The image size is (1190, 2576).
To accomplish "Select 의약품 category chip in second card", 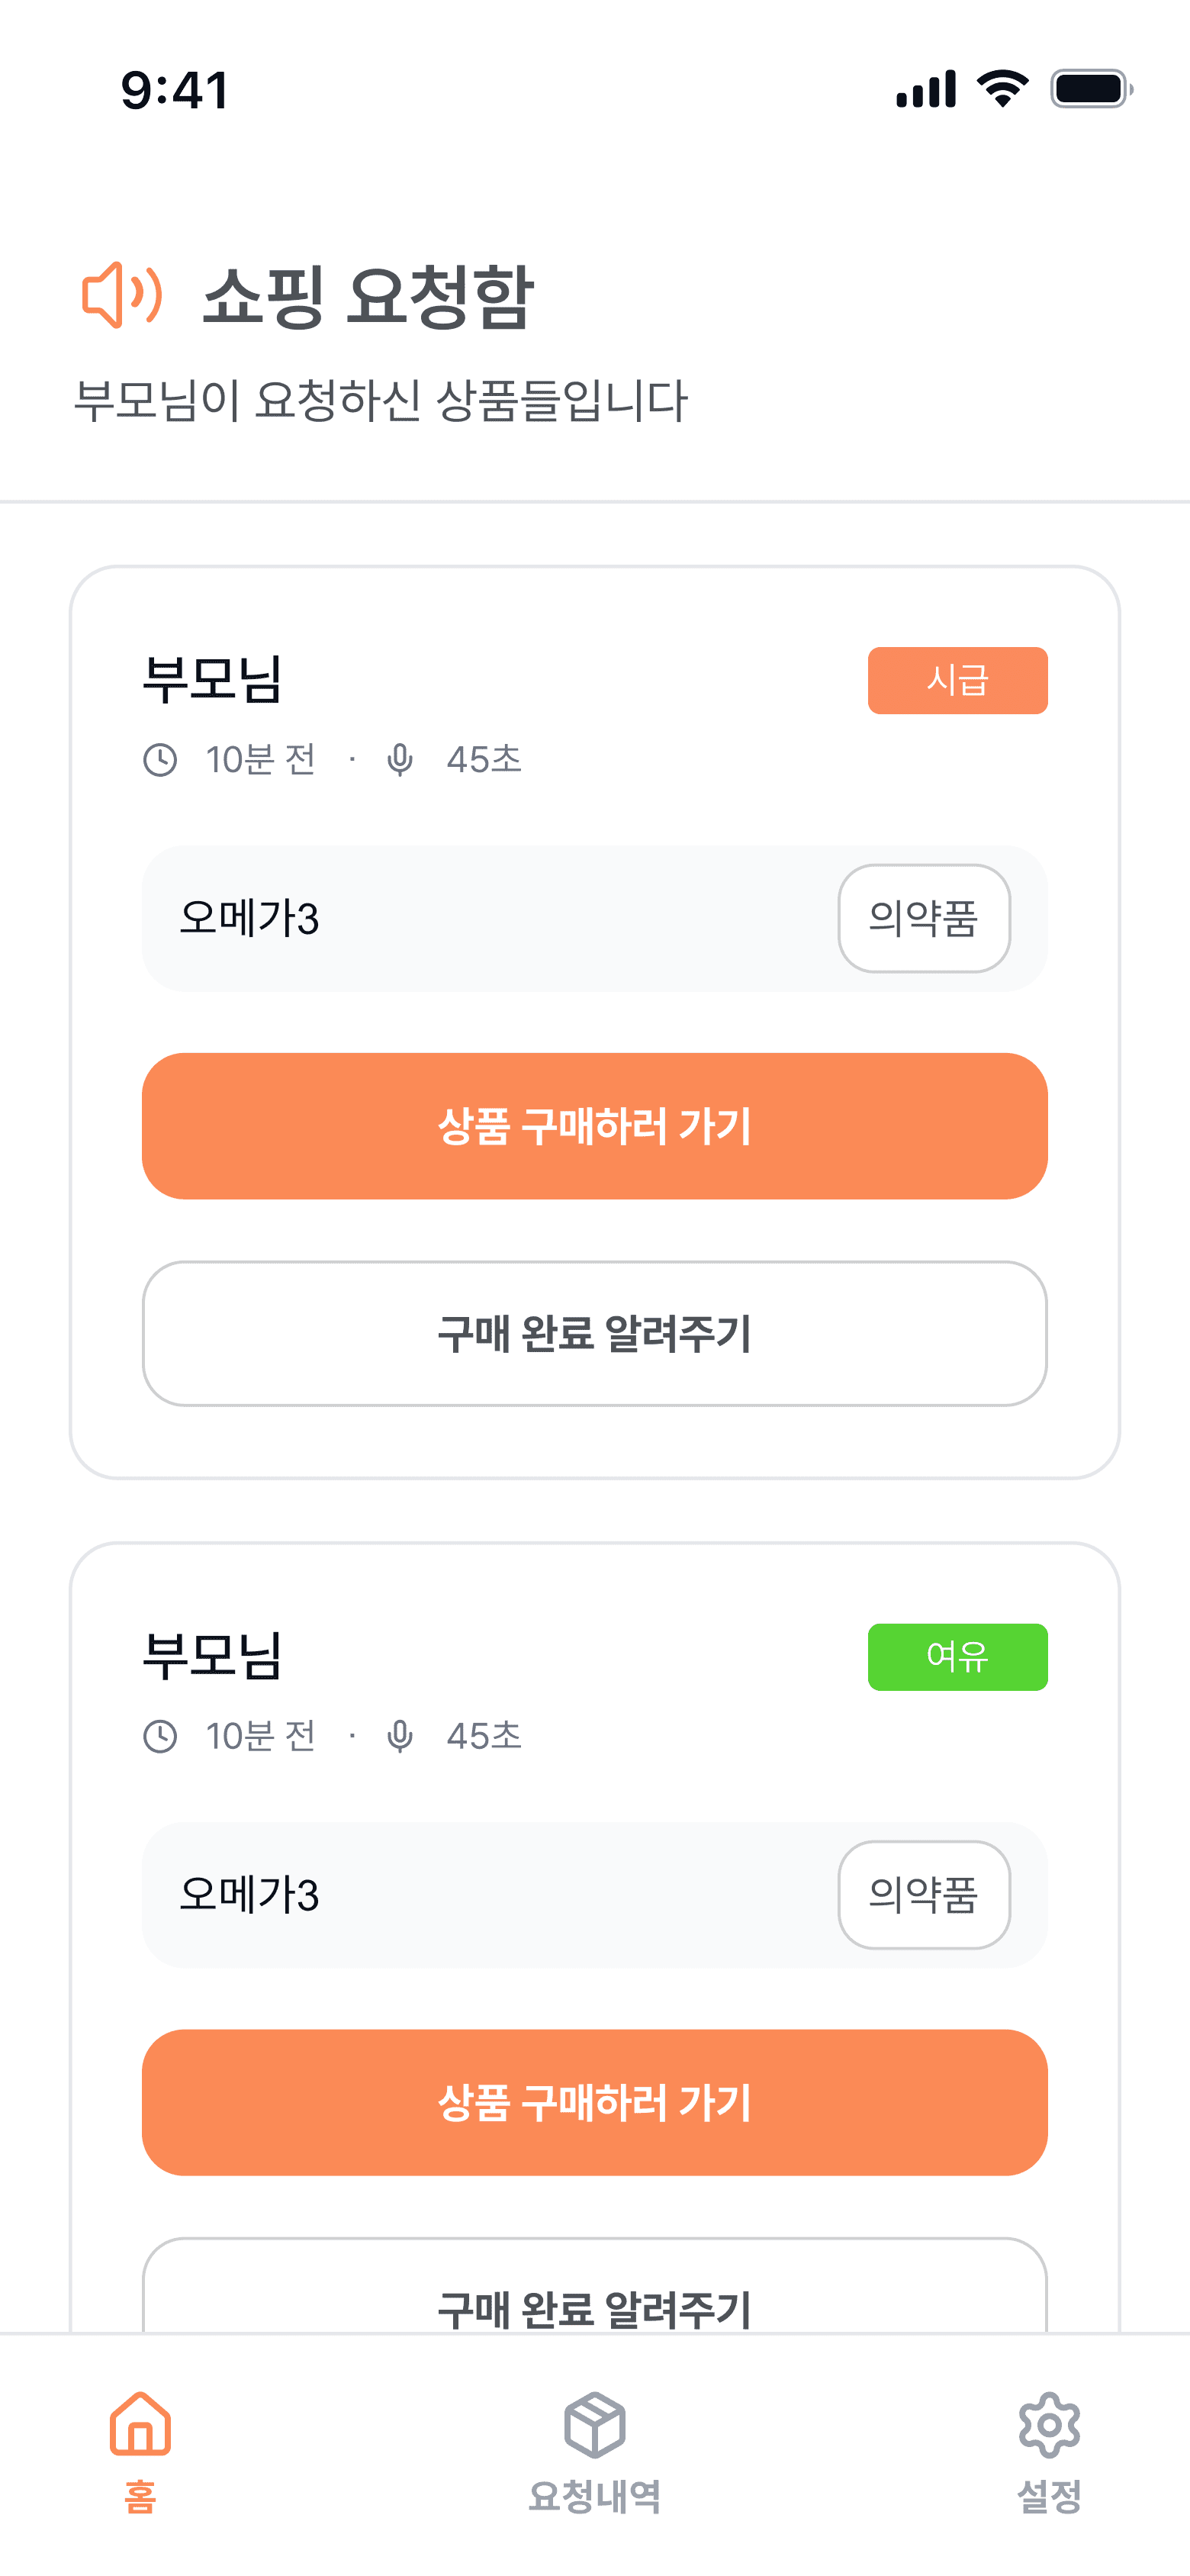I will click(923, 1895).
